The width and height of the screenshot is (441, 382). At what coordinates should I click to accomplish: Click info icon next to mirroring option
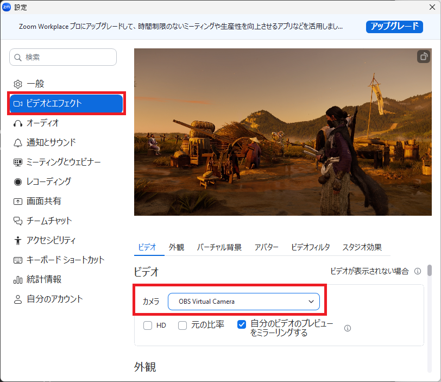[348, 328]
